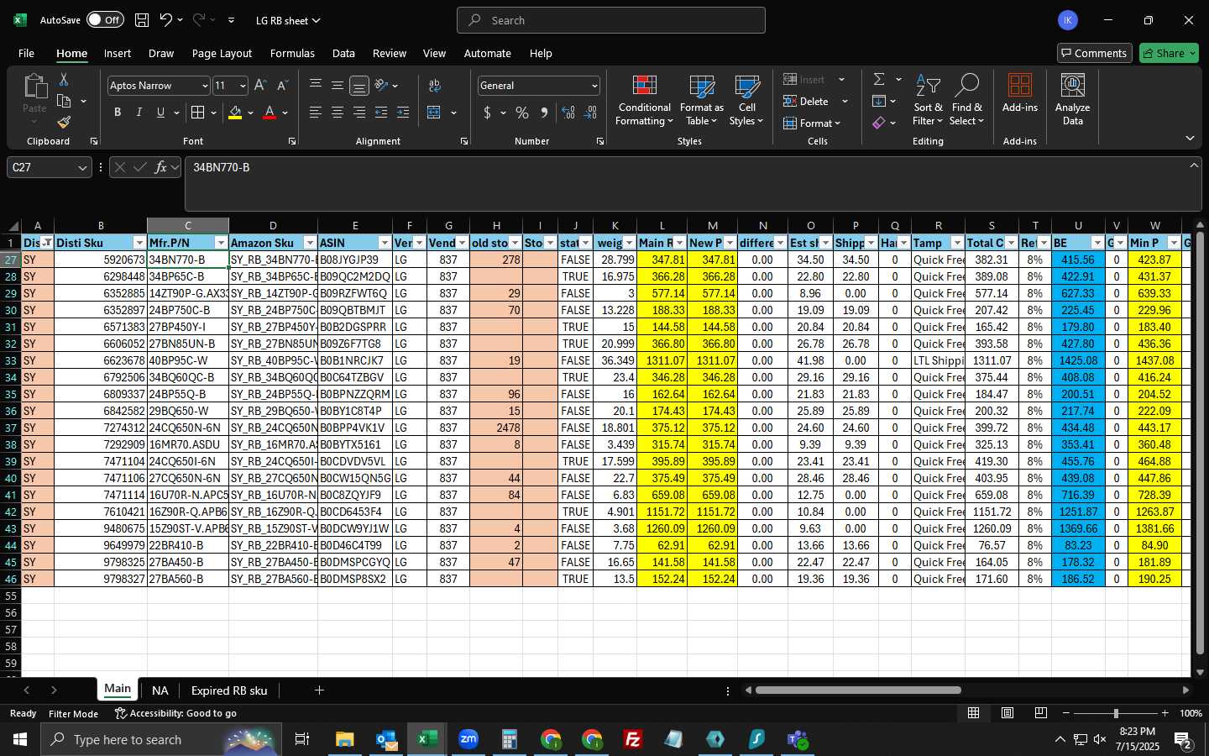Click the AutoSum sigma icon
This screenshot has height=756, width=1209.
(879, 79)
